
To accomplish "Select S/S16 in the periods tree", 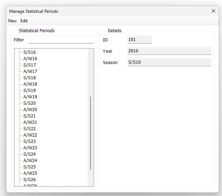I will pos(29,52).
